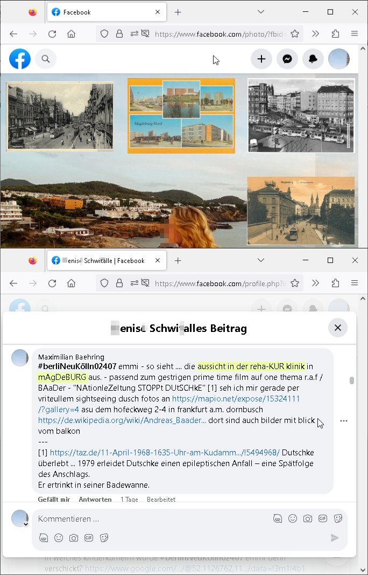Screen dimensions: 368x575
Task: Click the dialog scrollbar thumb
Action: tap(352, 380)
